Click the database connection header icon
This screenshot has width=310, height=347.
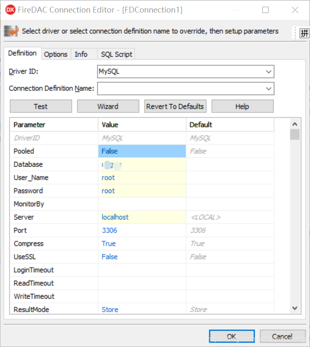pos(11,31)
